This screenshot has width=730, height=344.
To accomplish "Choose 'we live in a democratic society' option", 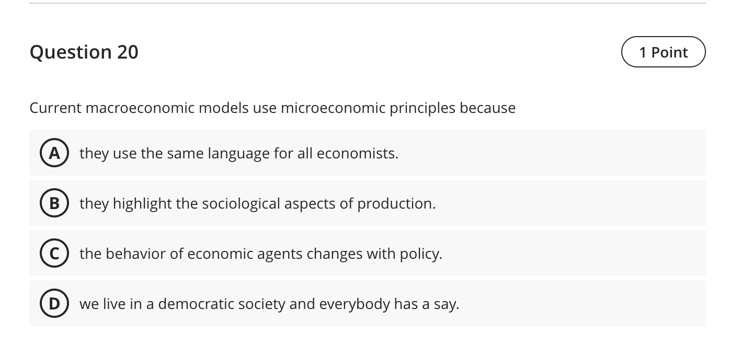I will pyautogui.click(x=269, y=303).
